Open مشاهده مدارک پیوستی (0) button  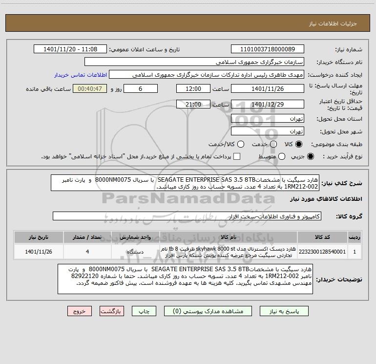pos(208,311)
